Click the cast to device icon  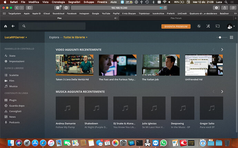tap(218, 26)
